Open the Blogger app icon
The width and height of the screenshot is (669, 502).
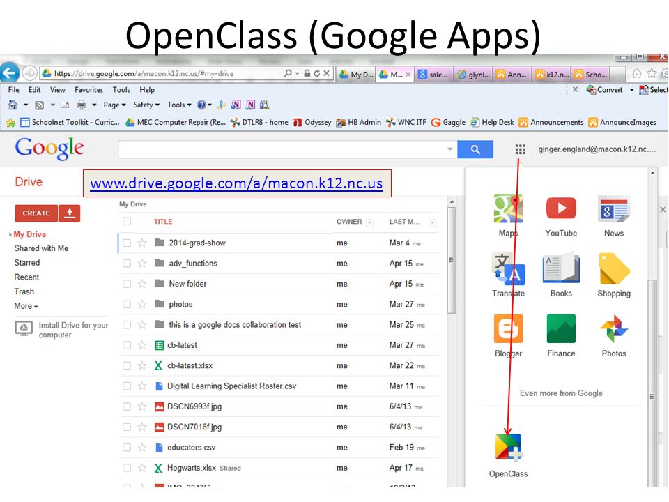tap(508, 328)
